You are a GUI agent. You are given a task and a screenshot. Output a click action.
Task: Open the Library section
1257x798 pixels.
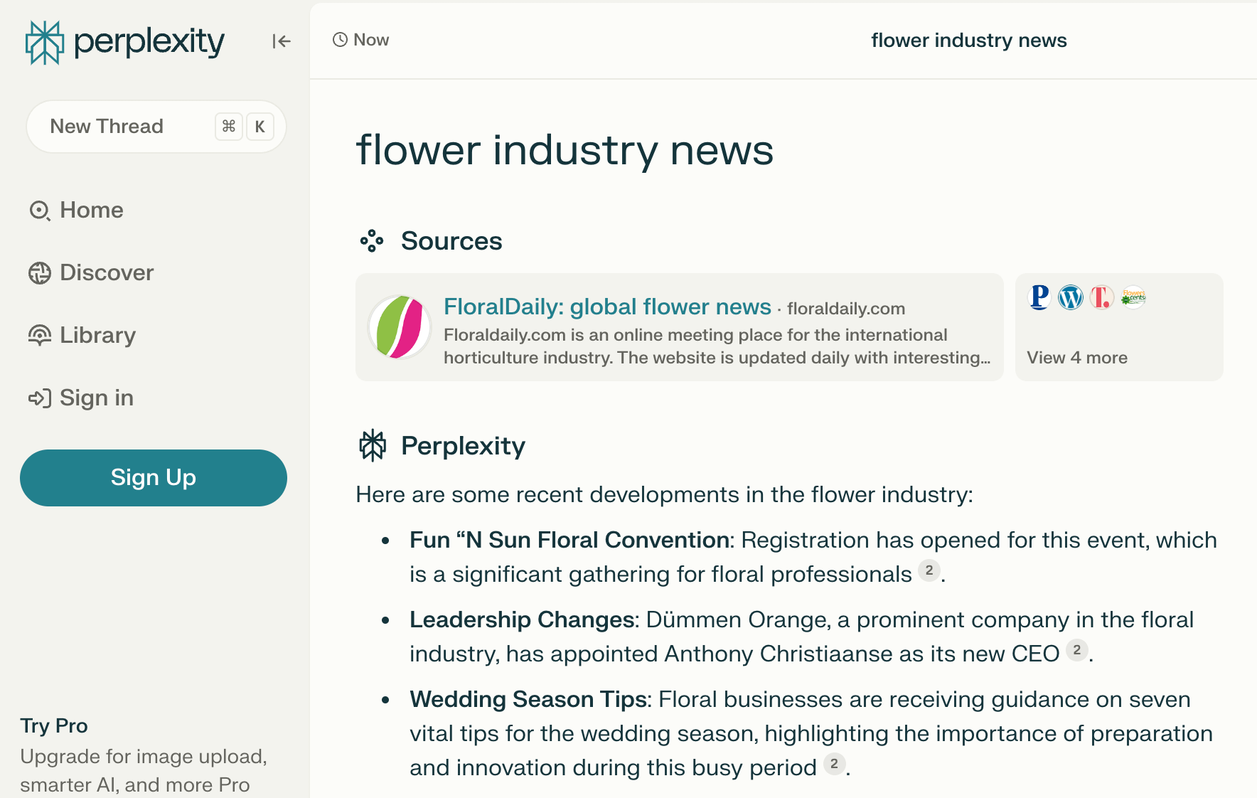click(82, 336)
